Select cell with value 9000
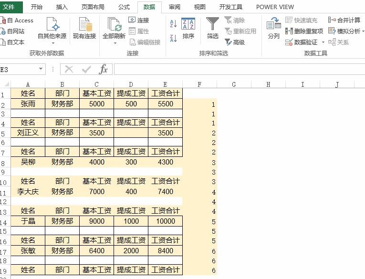The height and width of the screenshot is (279, 365). [x=96, y=221]
